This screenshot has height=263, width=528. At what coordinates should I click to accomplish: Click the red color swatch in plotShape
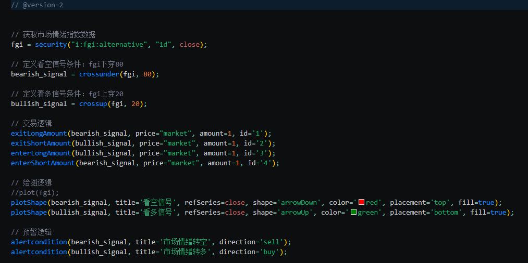click(361, 203)
